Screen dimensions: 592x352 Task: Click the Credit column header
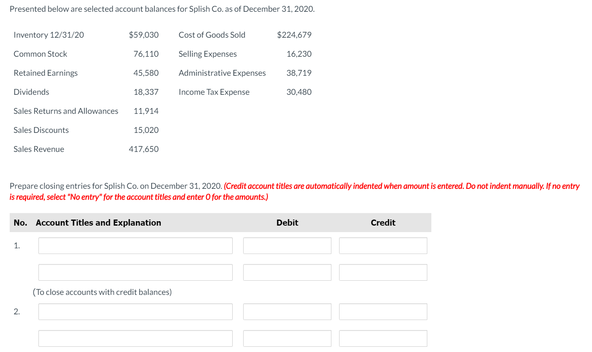(x=382, y=222)
